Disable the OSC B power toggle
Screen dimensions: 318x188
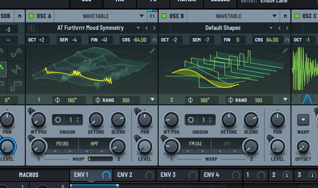tap(164, 16)
